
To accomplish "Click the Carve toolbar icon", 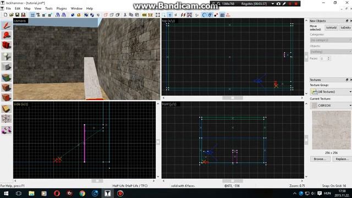I will (x=73, y=15).
